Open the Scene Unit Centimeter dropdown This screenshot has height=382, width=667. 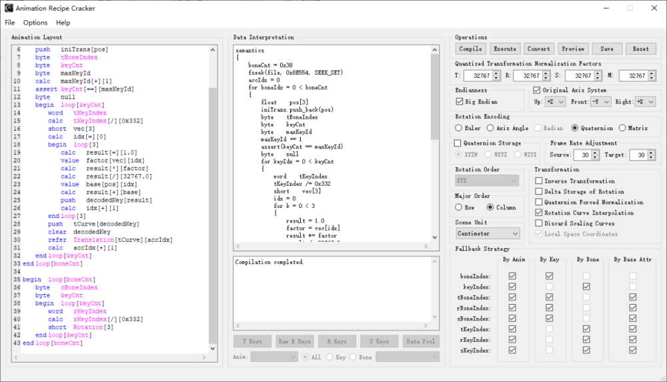[488, 233]
